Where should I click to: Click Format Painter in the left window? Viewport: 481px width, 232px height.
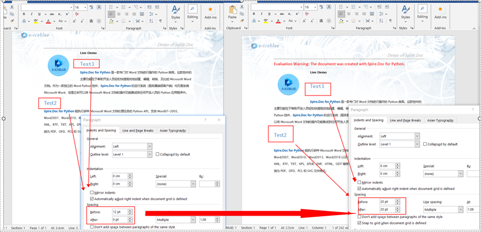tap(12, 21)
